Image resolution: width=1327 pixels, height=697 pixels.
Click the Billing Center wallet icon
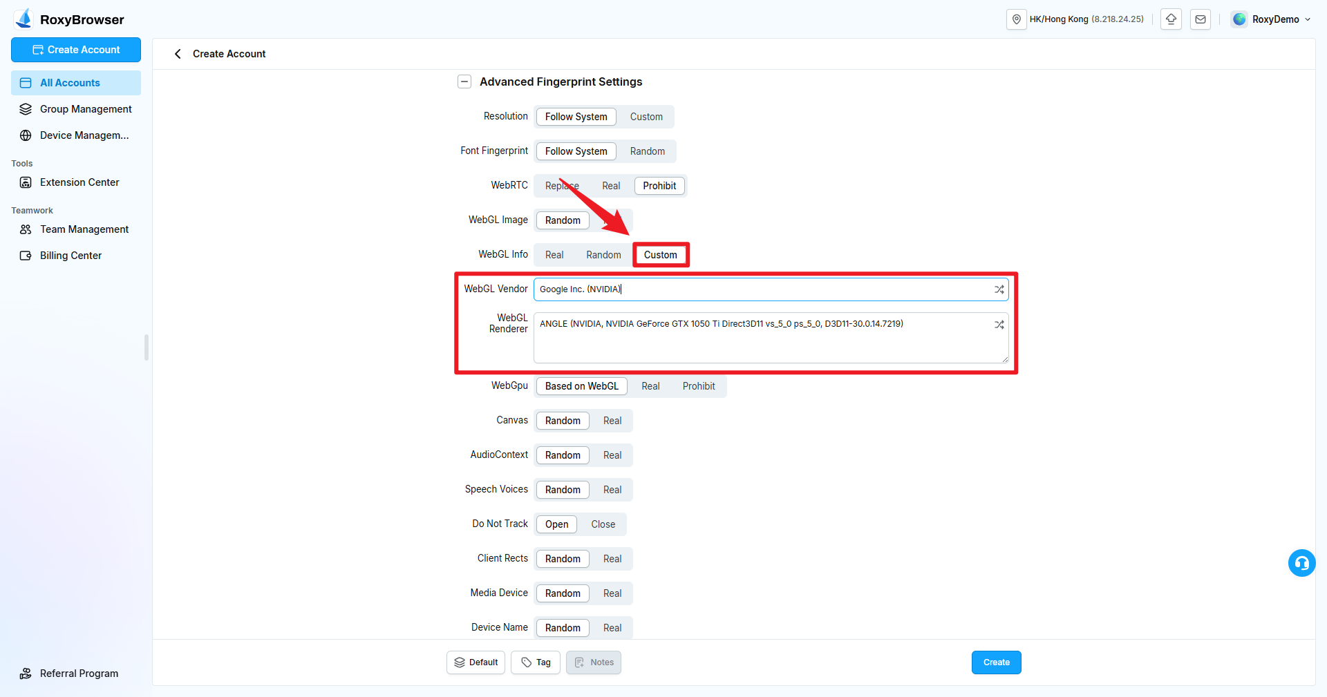26,256
